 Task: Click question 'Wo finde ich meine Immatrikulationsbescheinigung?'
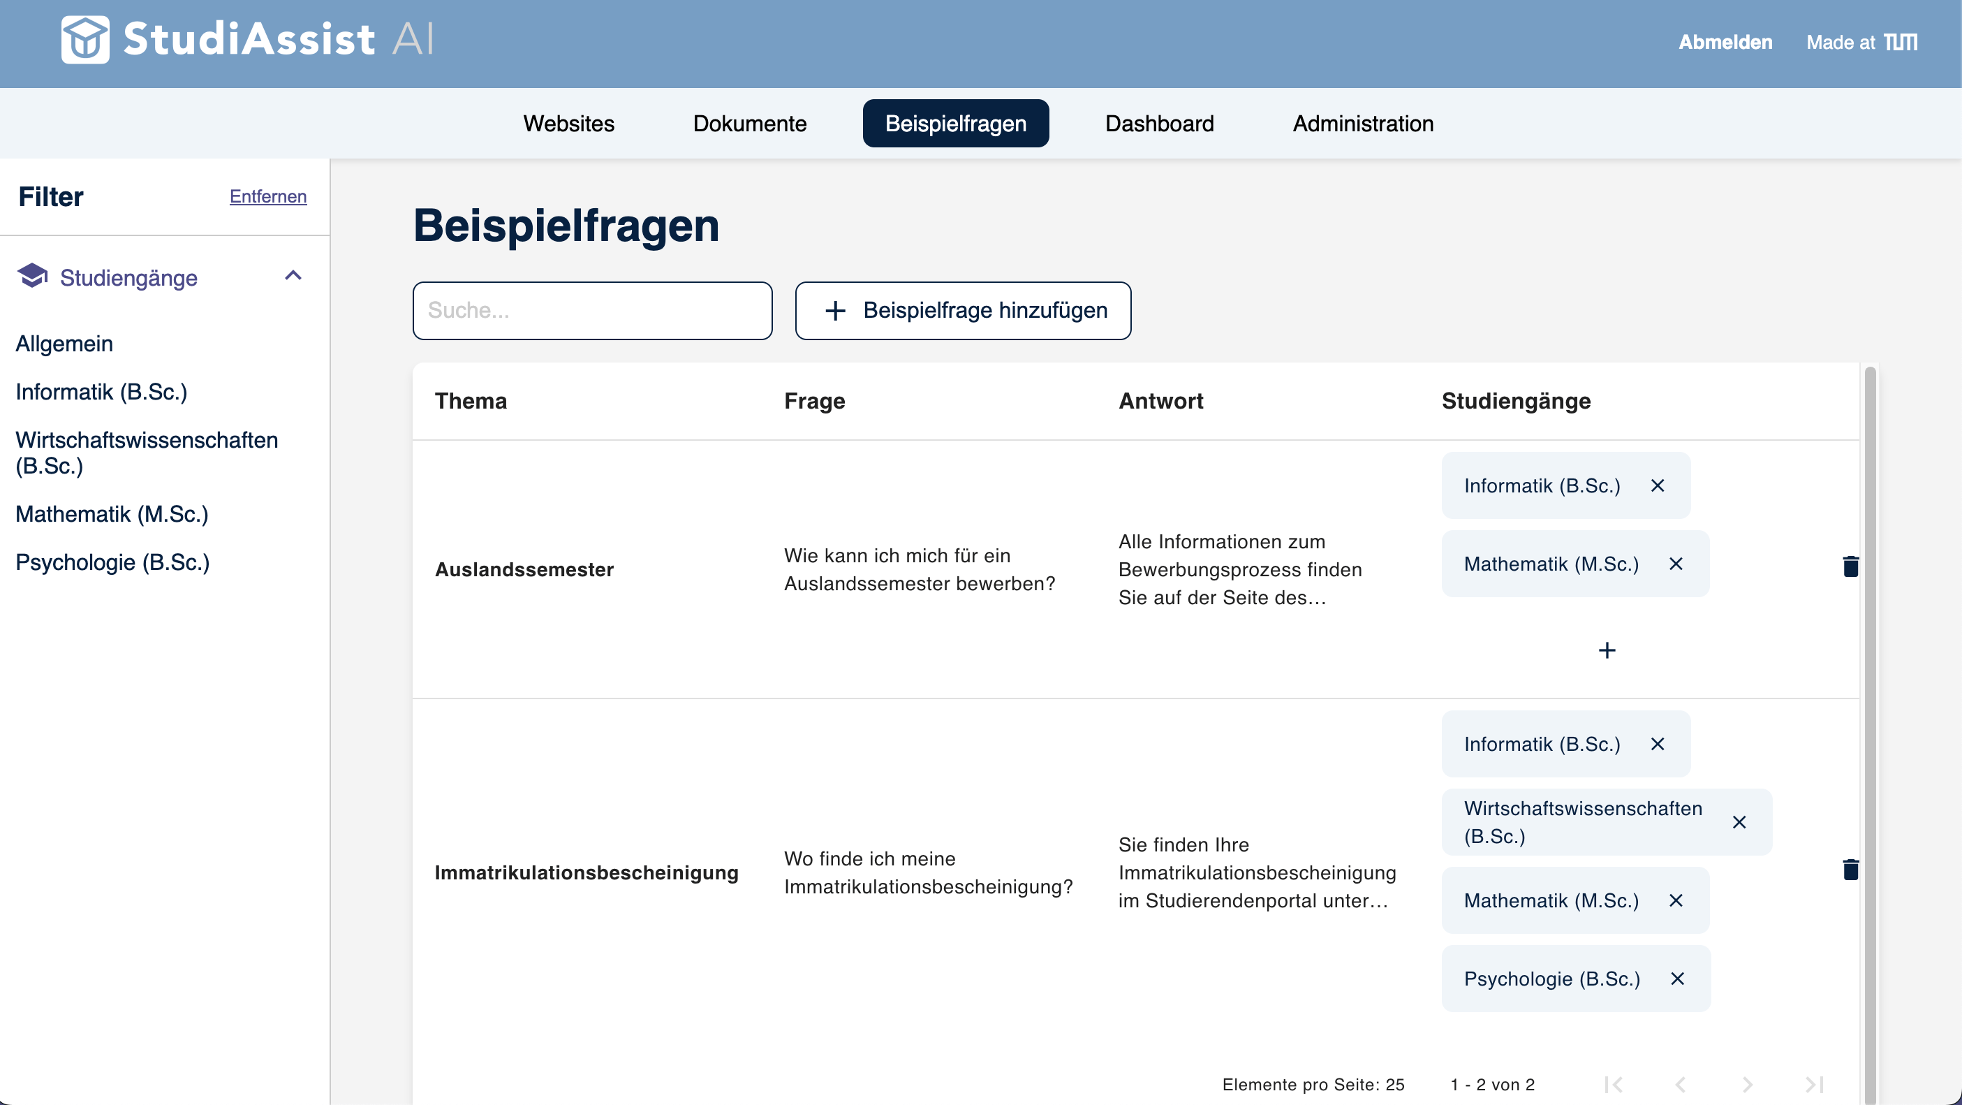click(x=929, y=872)
